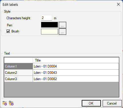Click the cream Brush color swatch

[x=49, y=32]
